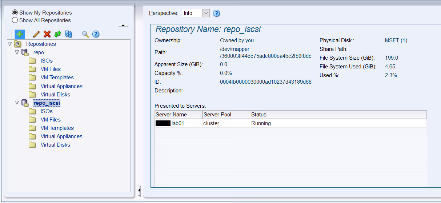Click the red X delete repository icon
Image resolution: width=441 pixels, height=203 pixels.
coord(47,34)
